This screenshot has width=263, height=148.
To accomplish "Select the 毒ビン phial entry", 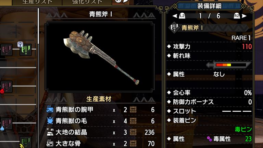I will coord(243,129).
